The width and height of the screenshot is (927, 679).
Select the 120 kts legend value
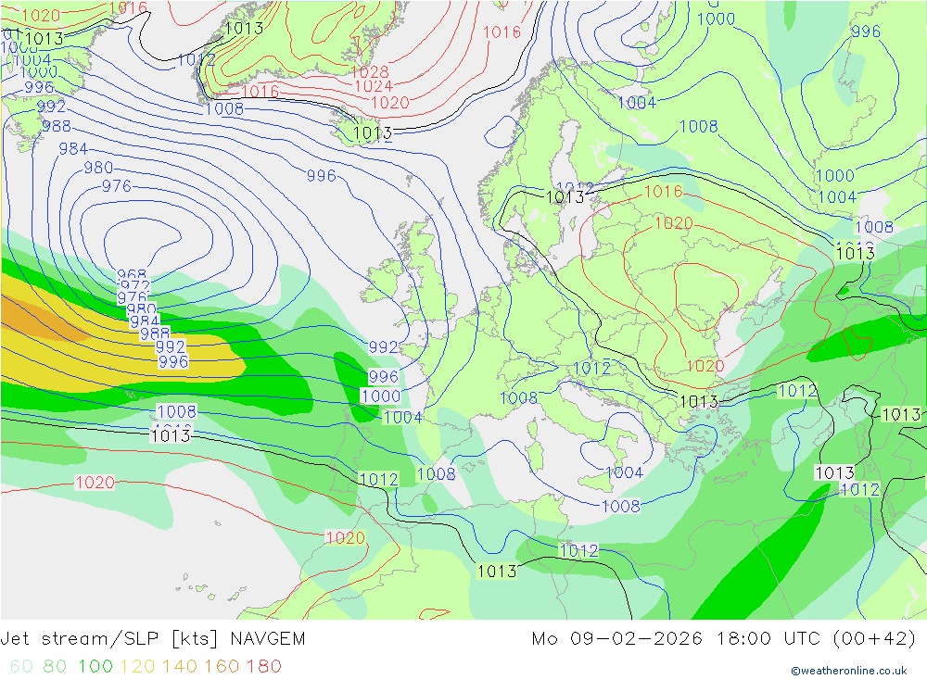pos(137,666)
